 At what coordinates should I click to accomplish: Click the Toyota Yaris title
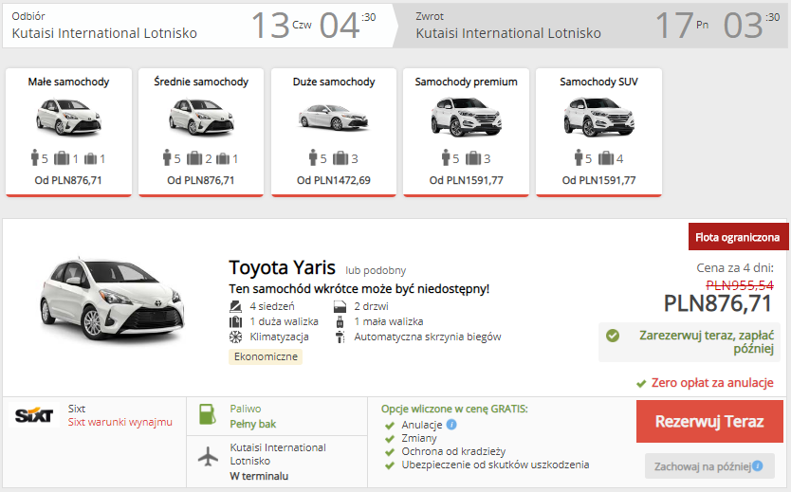[282, 267]
